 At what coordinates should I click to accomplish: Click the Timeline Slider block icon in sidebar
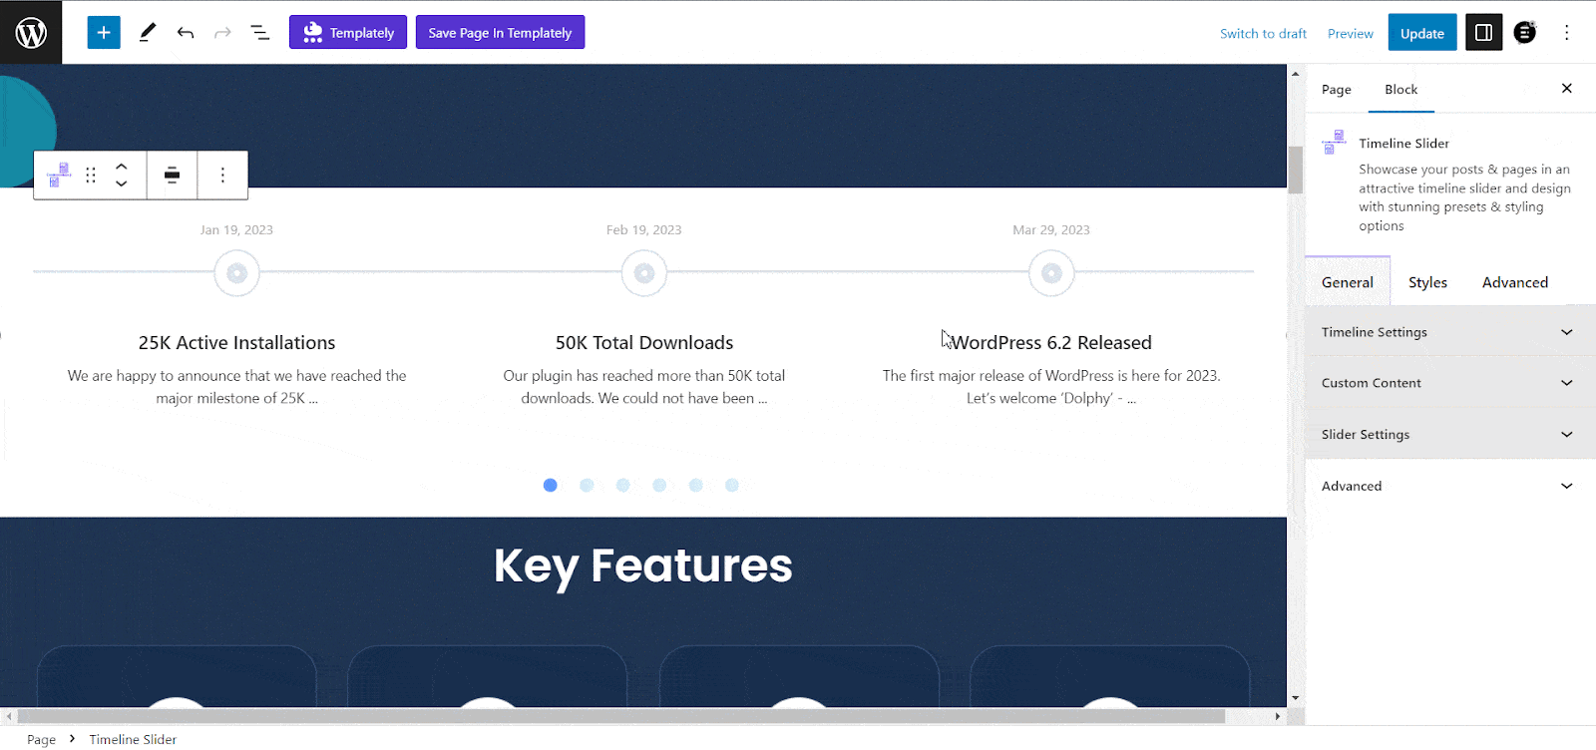[x=1334, y=142]
